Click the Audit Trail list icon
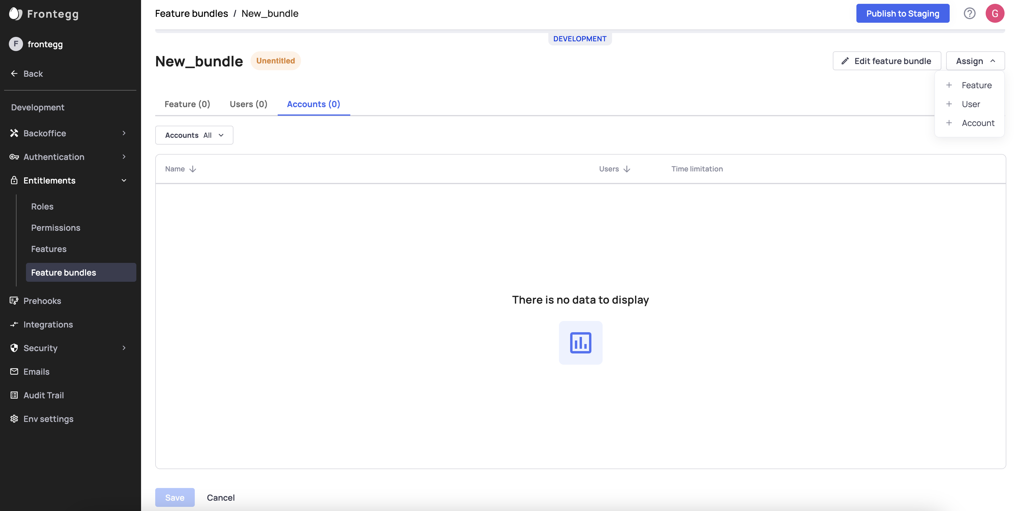This screenshot has height=511, width=1014. pos(14,395)
